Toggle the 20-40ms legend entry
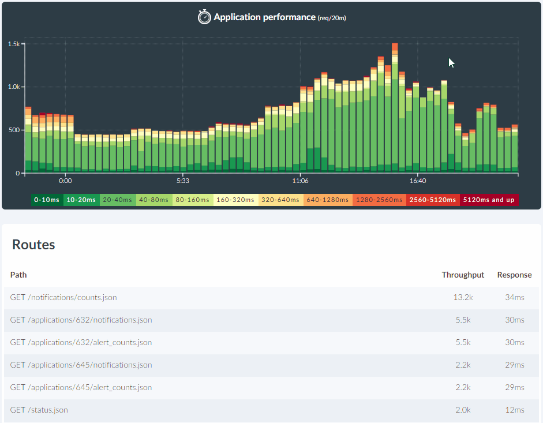 [118, 200]
